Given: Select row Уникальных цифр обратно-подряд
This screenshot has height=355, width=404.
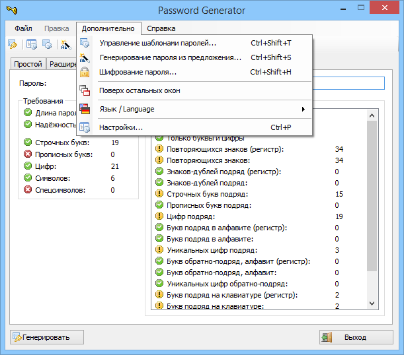Looking at the screenshot, I should pos(259,284).
